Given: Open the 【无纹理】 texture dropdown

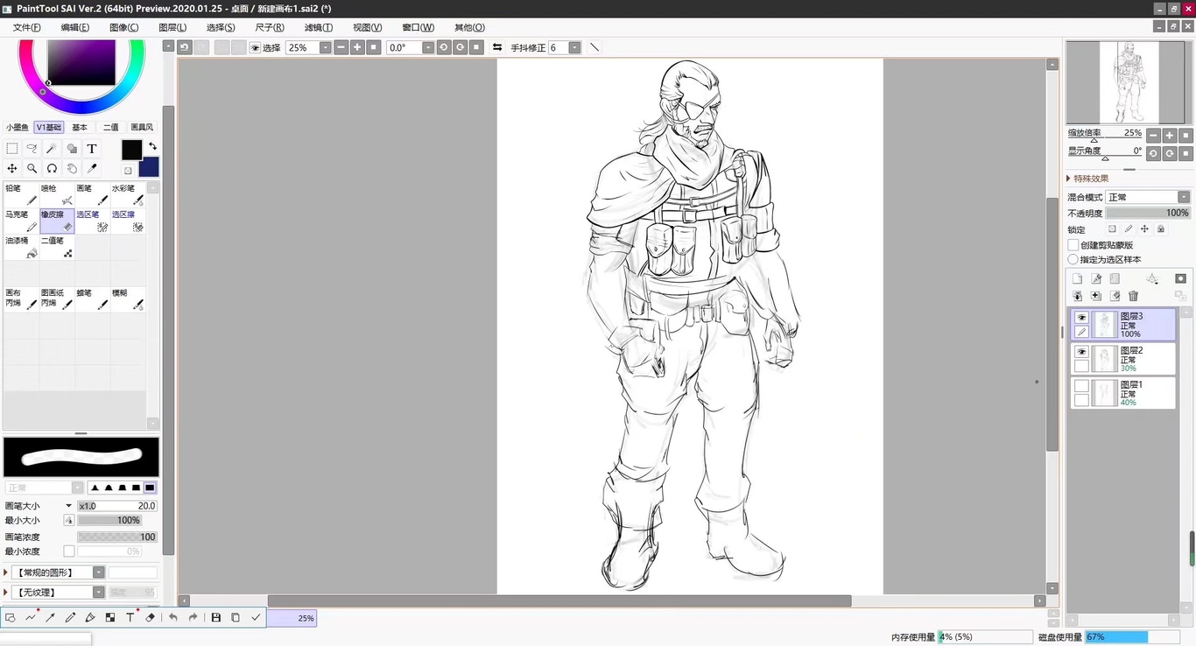Looking at the screenshot, I should [99, 593].
